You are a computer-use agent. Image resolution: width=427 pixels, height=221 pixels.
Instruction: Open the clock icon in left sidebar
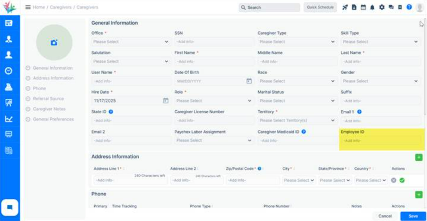click(x=9, y=71)
